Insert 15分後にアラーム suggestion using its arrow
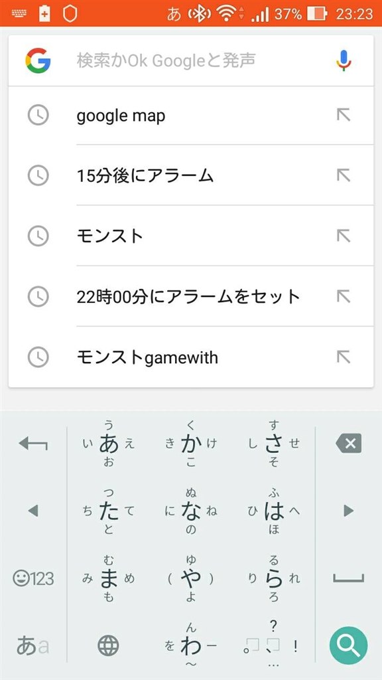Screen dimensions: 382x680 pos(344,175)
